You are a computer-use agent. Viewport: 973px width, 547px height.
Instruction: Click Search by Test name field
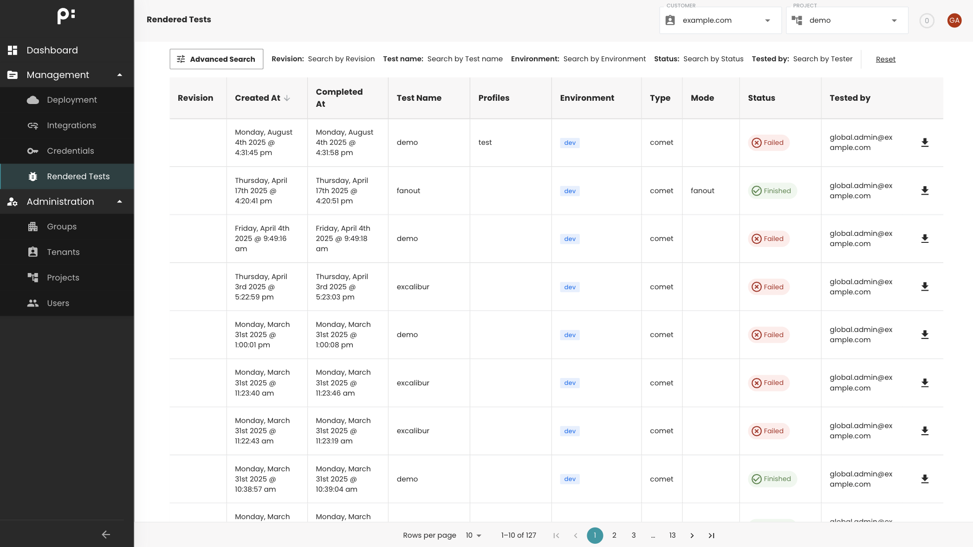tap(465, 59)
